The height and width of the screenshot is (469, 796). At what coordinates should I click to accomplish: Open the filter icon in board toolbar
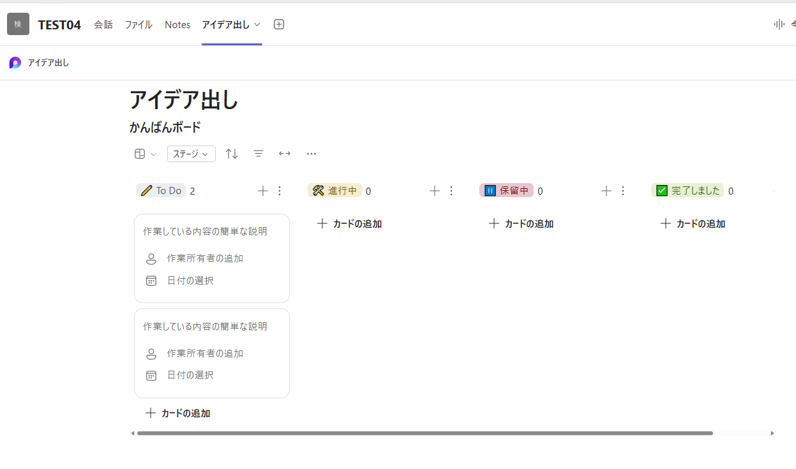(259, 154)
